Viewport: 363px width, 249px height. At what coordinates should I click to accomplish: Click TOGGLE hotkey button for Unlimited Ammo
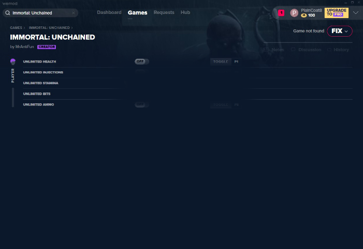[221, 105]
